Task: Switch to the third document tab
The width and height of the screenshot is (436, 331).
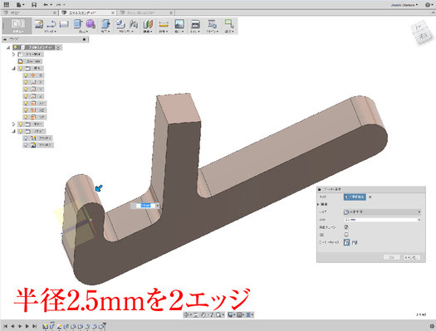Action: [145, 12]
